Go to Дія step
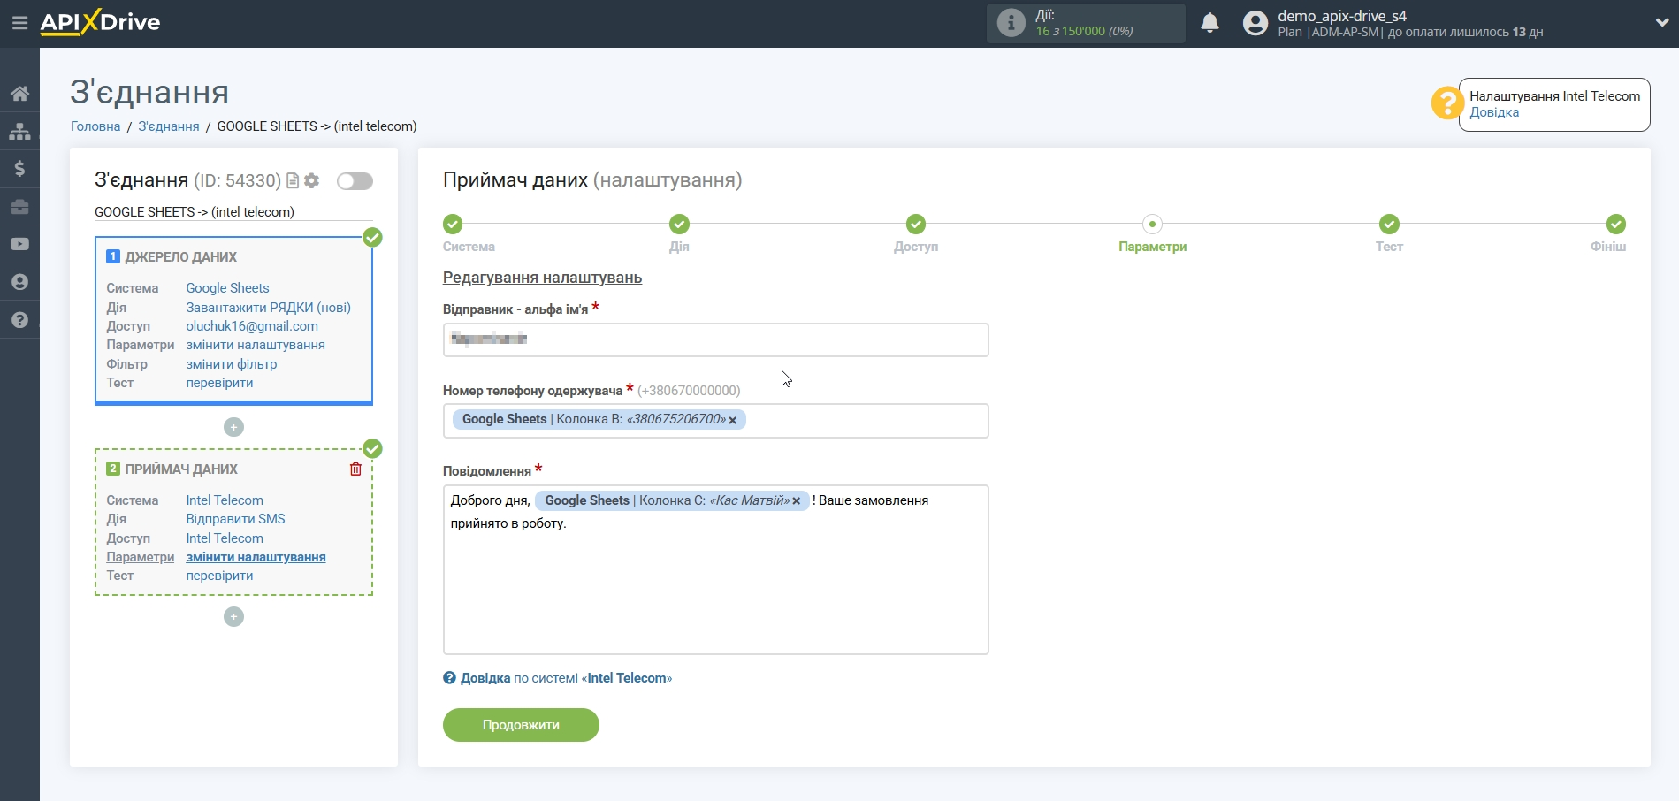This screenshot has height=801, width=1679. click(679, 225)
